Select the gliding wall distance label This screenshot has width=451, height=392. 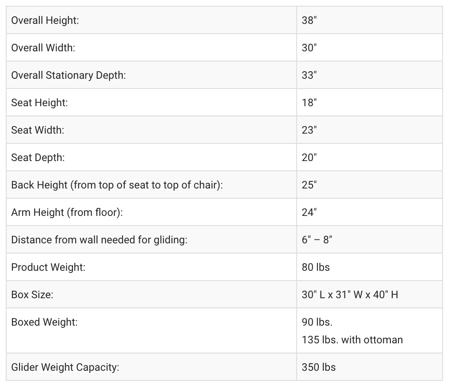pos(99,240)
